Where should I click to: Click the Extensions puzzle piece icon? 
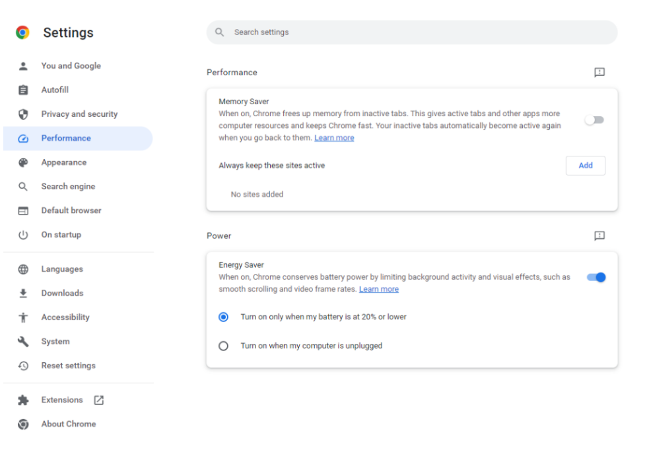pyautogui.click(x=23, y=400)
